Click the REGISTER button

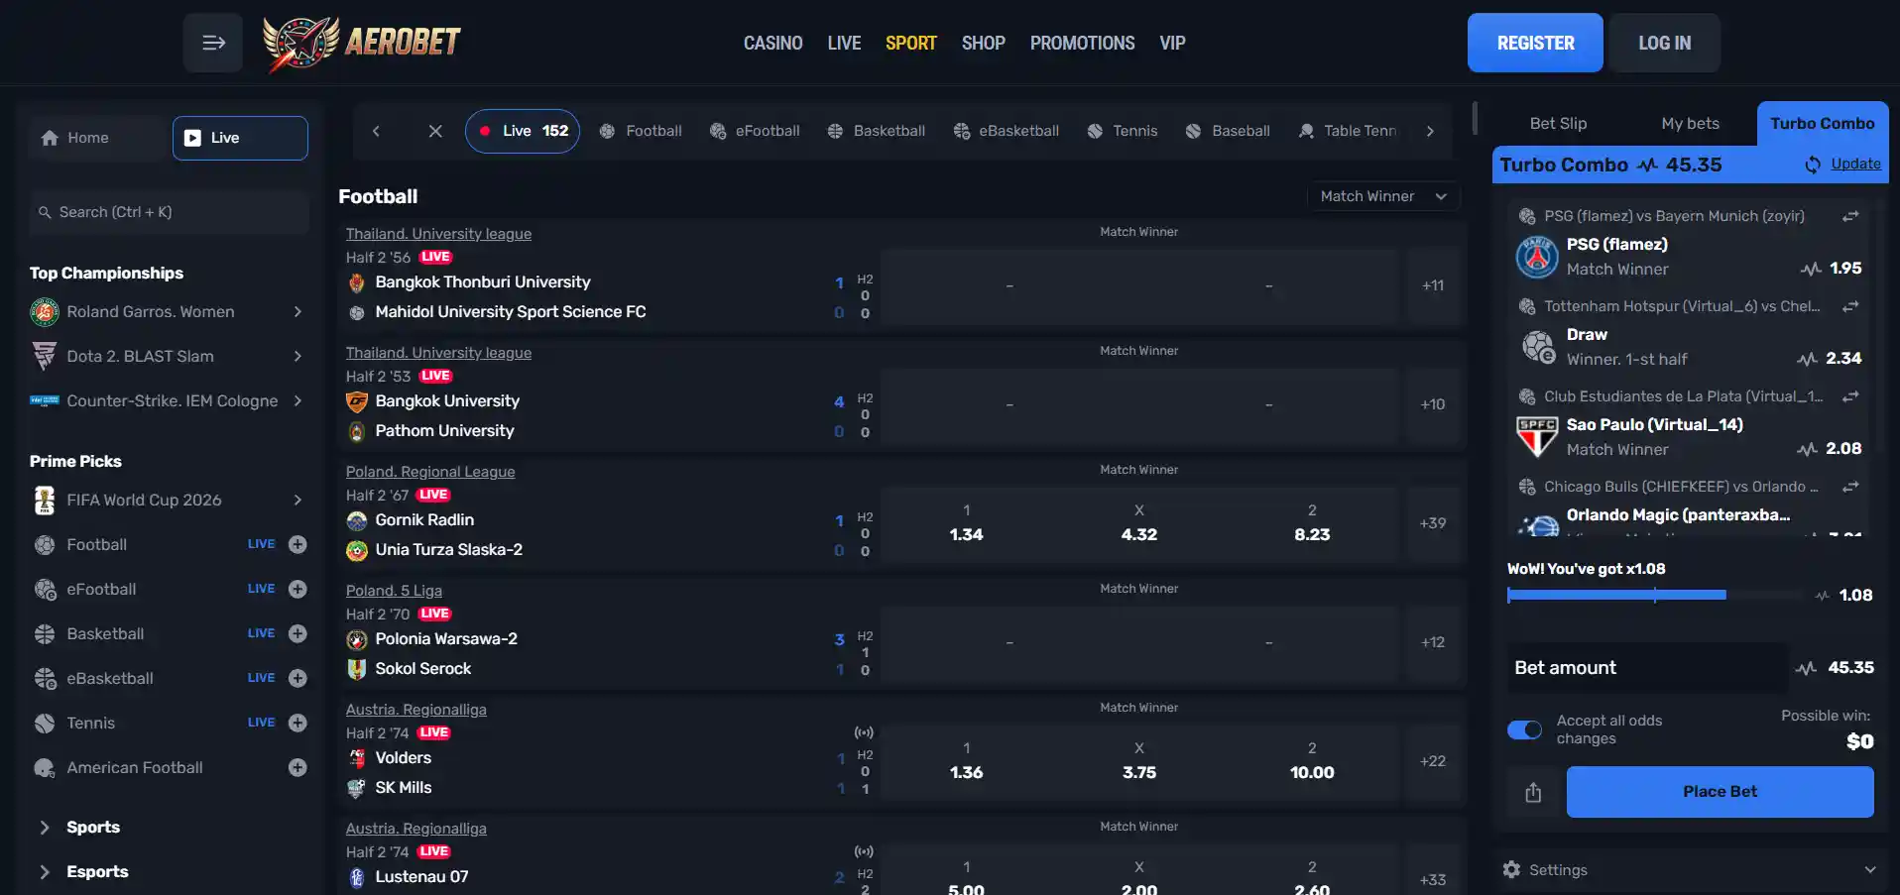coord(1535,43)
